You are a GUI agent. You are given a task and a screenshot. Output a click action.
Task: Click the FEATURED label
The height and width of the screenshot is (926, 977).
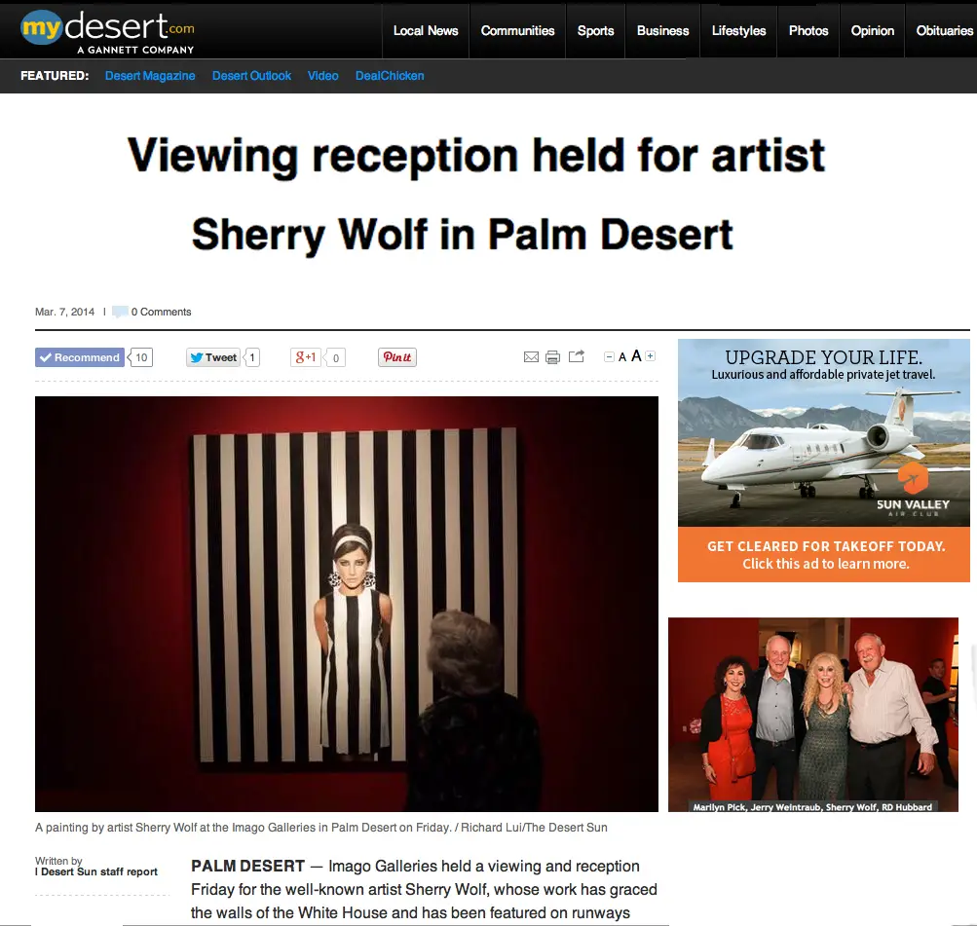tap(55, 76)
